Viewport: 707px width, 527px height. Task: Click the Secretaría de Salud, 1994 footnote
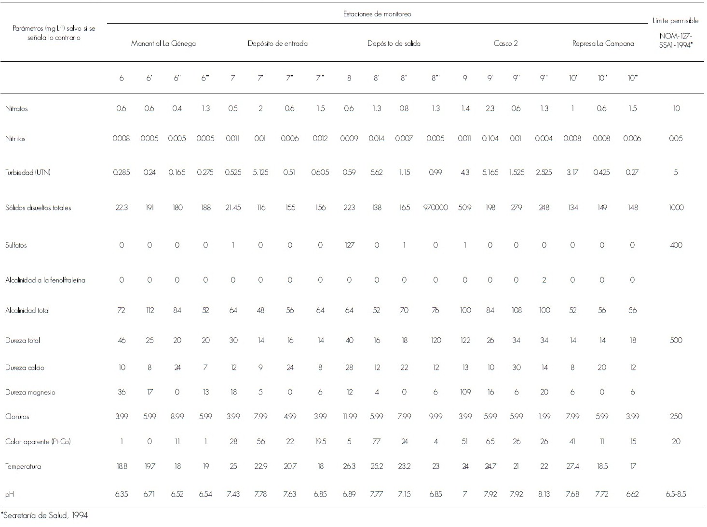pyautogui.click(x=45, y=515)
